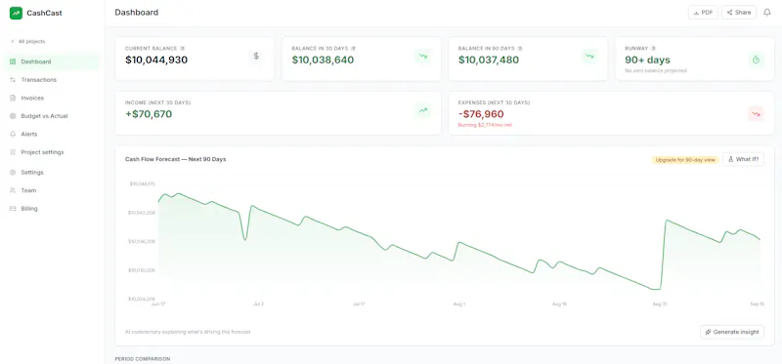Open the What if? scenario button
This screenshot has width=782, height=364.
743,159
